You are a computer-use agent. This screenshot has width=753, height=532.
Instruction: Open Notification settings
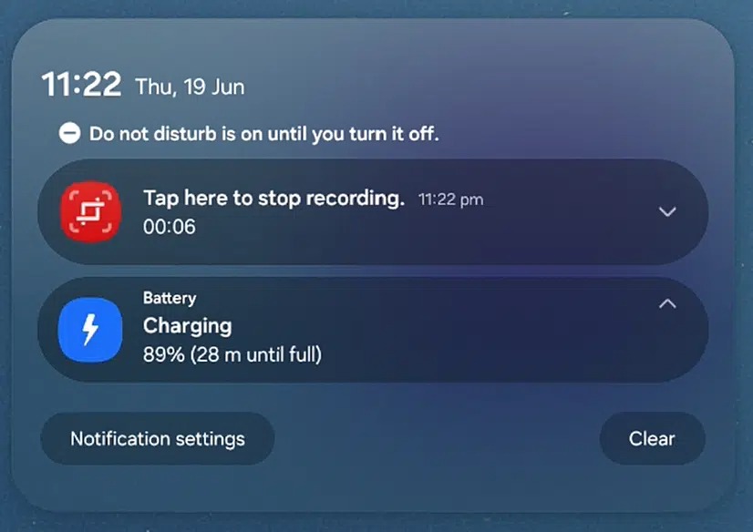coord(158,438)
